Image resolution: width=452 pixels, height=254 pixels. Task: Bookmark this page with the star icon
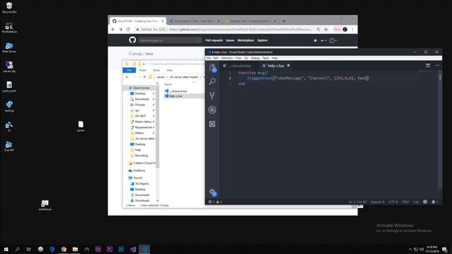coord(326,30)
